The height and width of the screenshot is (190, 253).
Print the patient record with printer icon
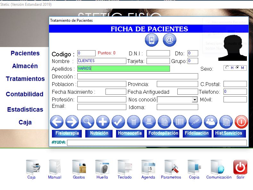pos(149,122)
